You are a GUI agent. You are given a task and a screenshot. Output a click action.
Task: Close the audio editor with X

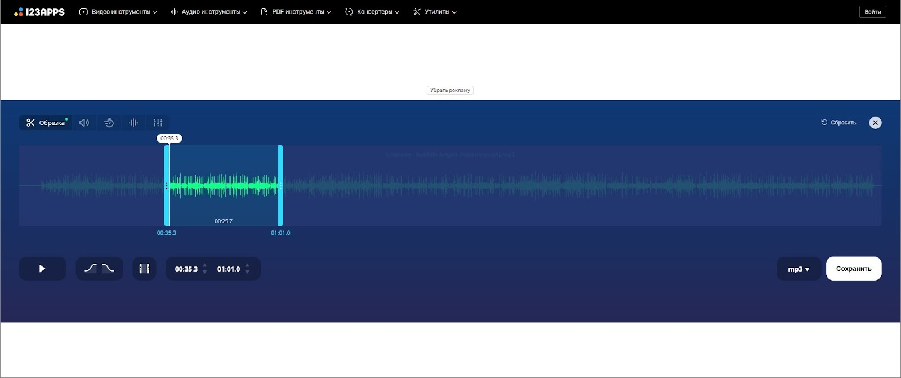pyautogui.click(x=875, y=123)
